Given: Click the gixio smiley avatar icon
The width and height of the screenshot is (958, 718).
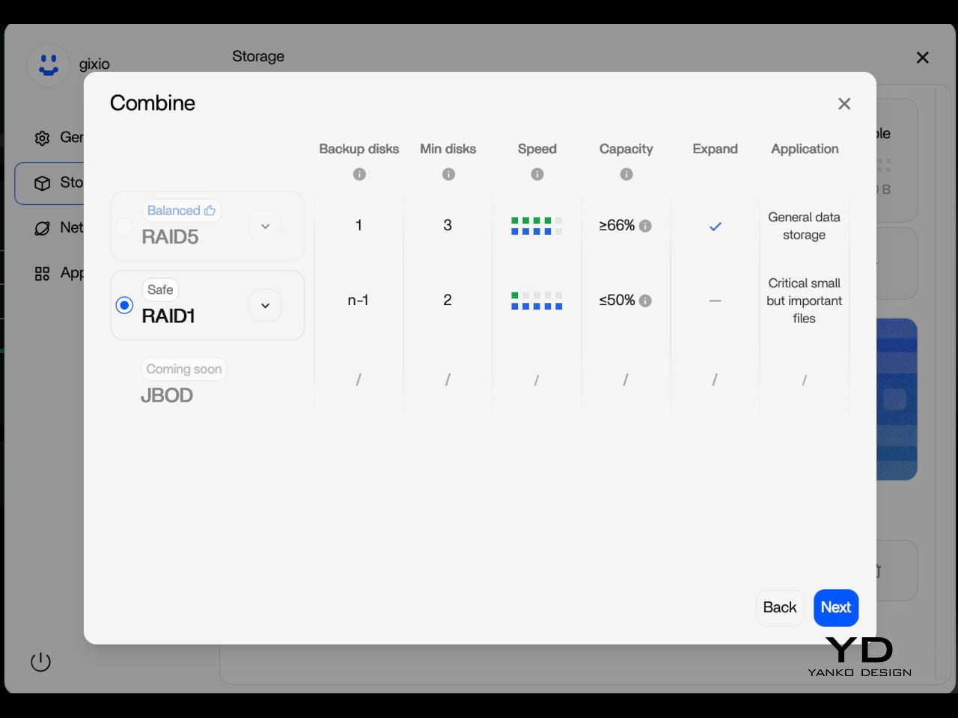Looking at the screenshot, I should (x=49, y=65).
